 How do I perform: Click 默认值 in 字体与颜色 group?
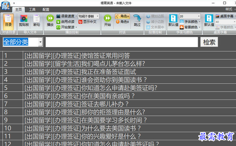[173, 21]
